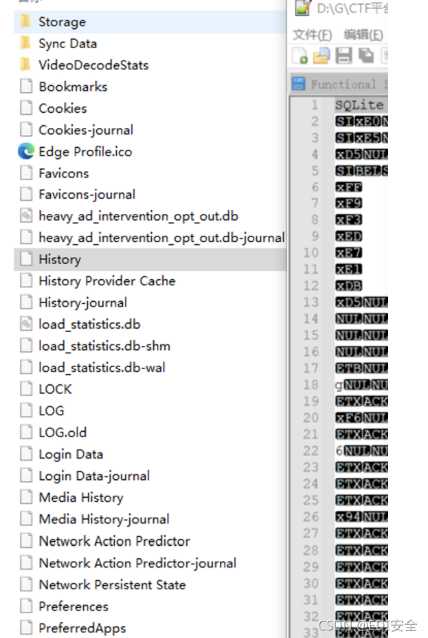
Task: Click the Save floppy disk toolbar icon
Action: [343, 55]
